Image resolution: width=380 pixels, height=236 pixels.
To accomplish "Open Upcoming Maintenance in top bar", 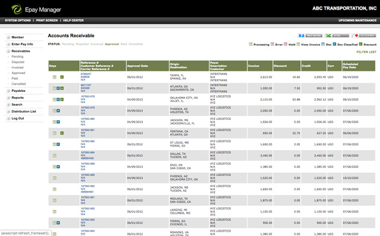I will click(x=358, y=20).
